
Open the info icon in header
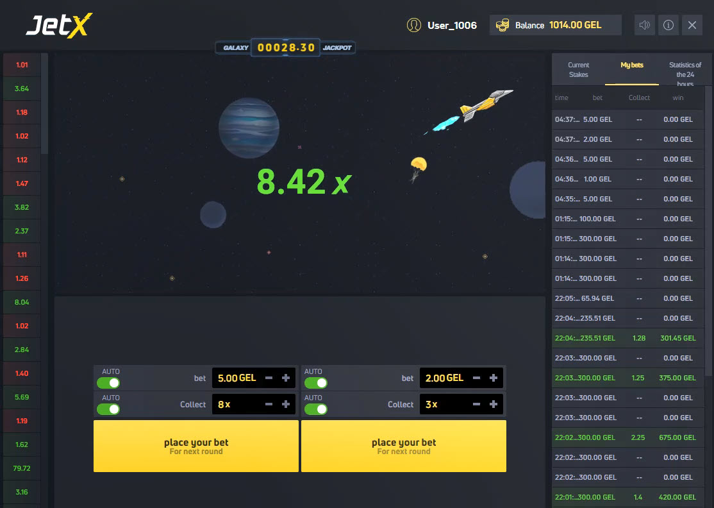tap(668, 25)
